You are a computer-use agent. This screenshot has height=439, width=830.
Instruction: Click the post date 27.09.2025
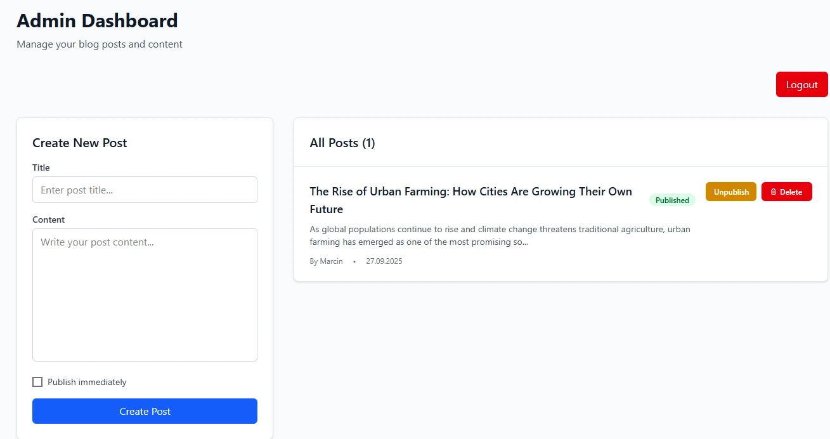coord(384,261)
